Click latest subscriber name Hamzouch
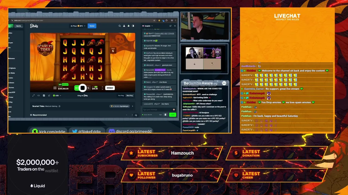The width and height of the screenshot is (348, 195). tap(182, 153)
